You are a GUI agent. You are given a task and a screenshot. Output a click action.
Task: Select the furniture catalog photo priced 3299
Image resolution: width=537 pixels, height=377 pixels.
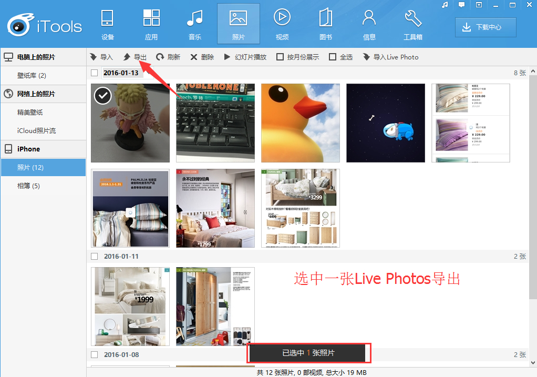tap(301, 208)
